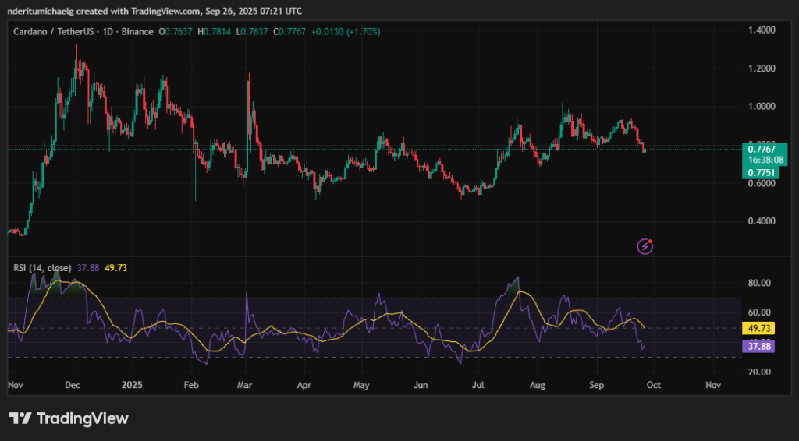Select the 2025 marker on time axis
Screen dimensions: 799x441
pyautogui.click(x=132, y=385)
